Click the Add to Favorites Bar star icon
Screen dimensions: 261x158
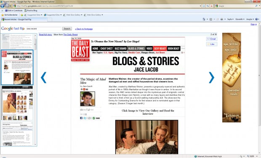(x=22, y=15)
